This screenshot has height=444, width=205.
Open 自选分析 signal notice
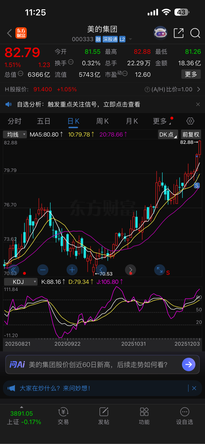tap(78, 104)
